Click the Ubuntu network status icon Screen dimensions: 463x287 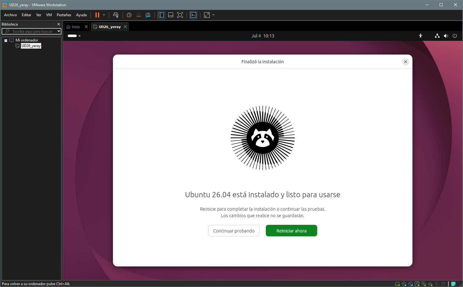tap(437, 36)
